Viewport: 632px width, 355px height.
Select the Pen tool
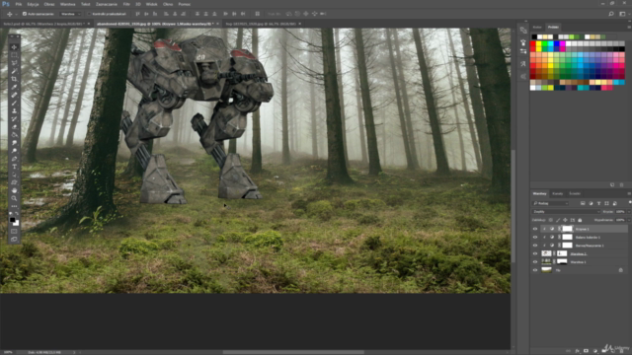[14, 159]
